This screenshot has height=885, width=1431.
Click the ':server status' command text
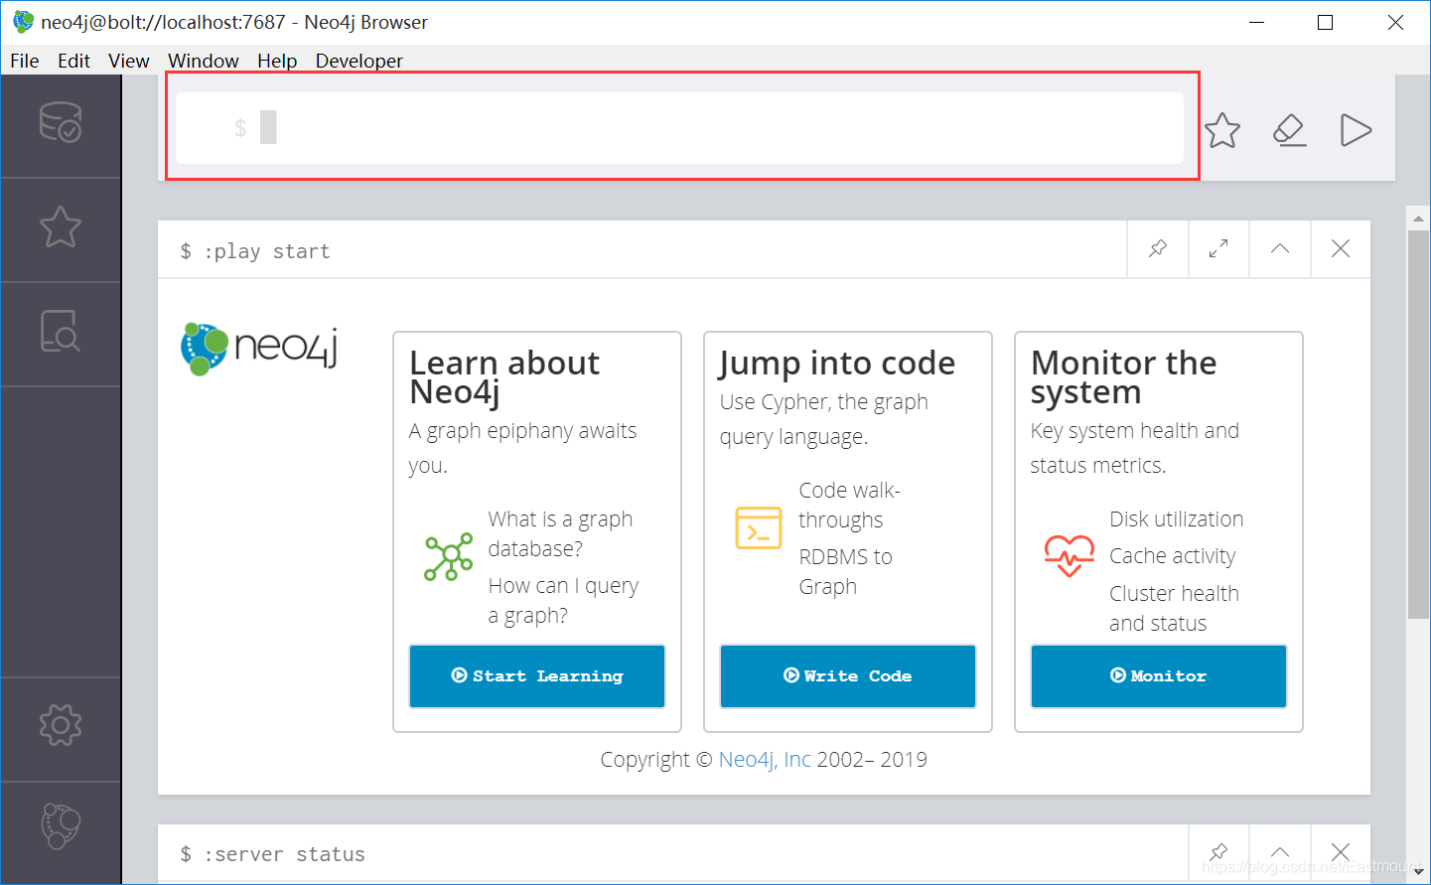click(284, 854)
